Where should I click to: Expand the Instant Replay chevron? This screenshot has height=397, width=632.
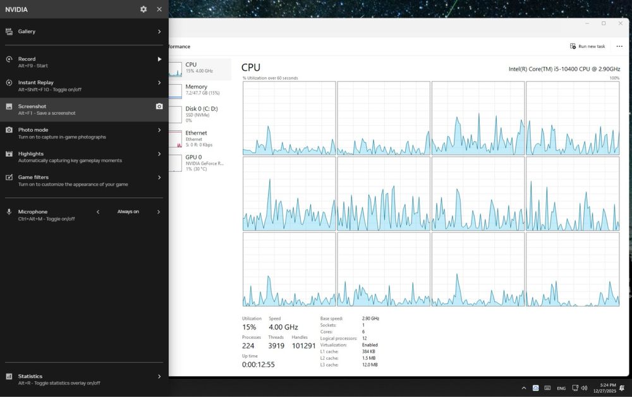click(x=159, y=83)
